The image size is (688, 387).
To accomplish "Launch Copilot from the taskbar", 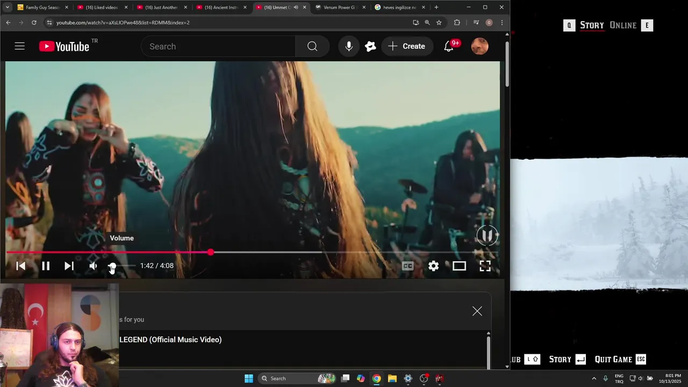I will click(361, 378).
